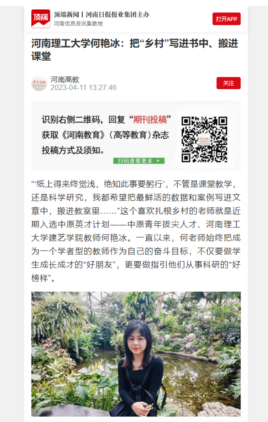Click the 《河南教育》(高等教育)杂志 text line
268x422 pixels.
click(105, 135)
